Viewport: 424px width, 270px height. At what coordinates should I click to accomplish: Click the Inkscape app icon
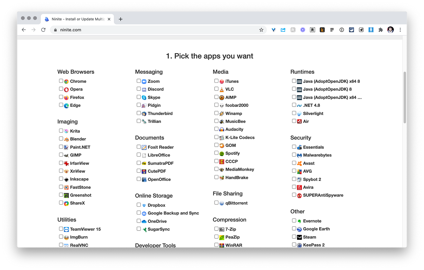click(x=66, y=179)
